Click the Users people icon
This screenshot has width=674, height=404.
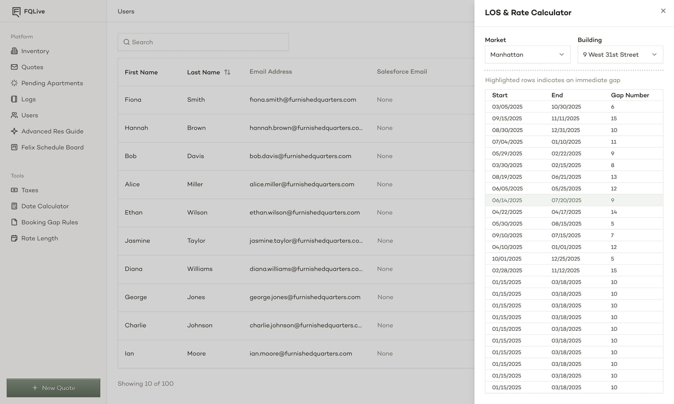[x=14, y=115]
